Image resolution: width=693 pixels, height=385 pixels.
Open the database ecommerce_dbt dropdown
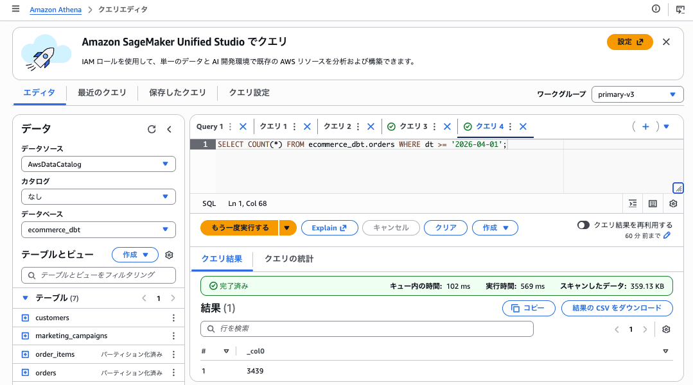(98, 230)
